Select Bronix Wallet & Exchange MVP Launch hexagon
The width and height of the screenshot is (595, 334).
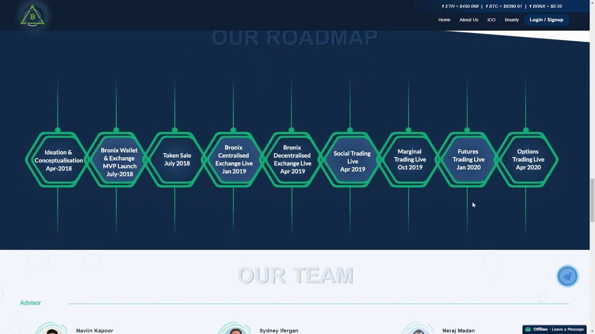(117, 160)
